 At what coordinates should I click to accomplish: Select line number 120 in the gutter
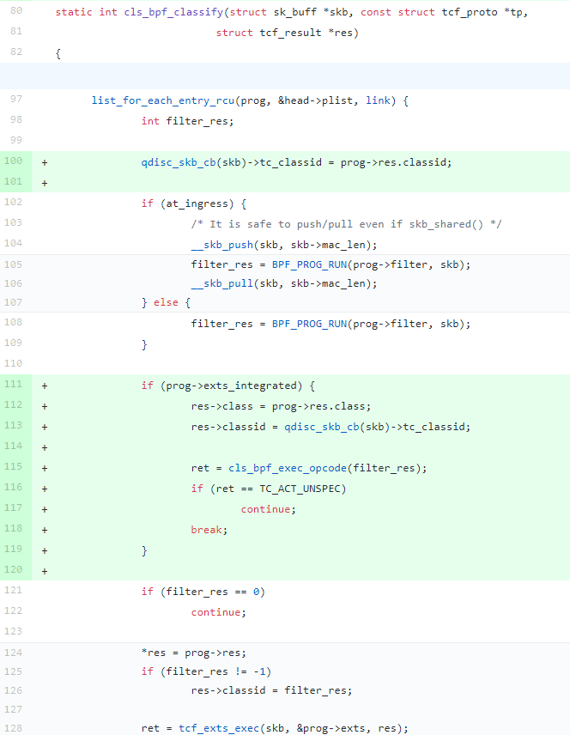coord(15,570)
